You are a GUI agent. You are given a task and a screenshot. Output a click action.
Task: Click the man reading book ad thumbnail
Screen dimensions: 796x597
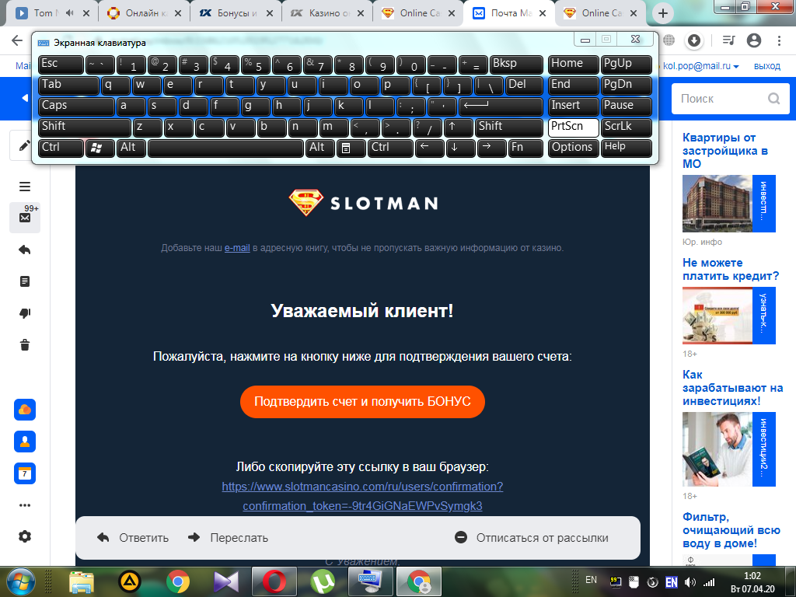717,449
